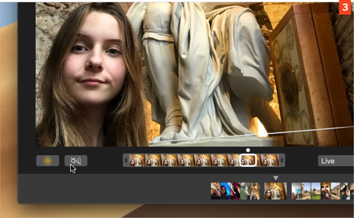Open the green grass hand thumbnail

(245, 191)
